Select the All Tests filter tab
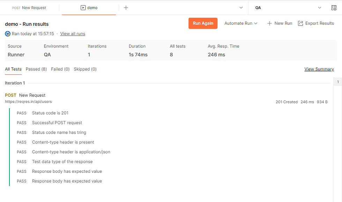Image resolution: width=342 pixels, height=202 pixels. pyautogui.click(x=13, y=69)
